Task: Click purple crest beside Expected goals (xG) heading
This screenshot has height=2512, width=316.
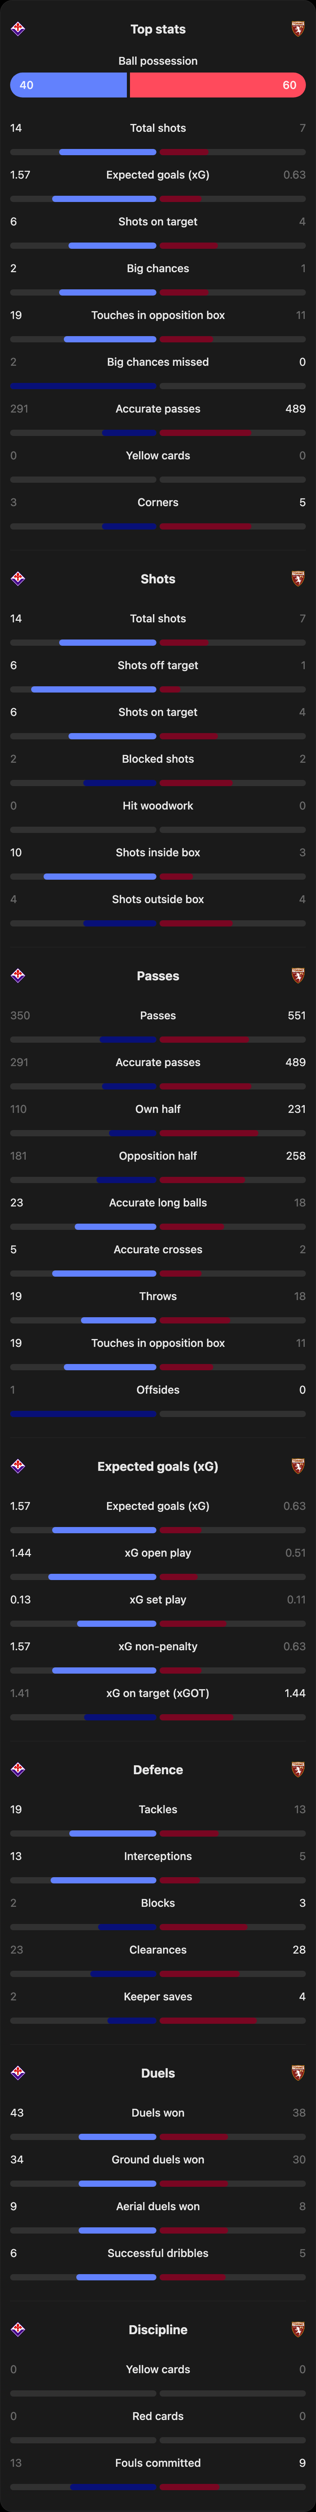Action: tap(18, 1466)
